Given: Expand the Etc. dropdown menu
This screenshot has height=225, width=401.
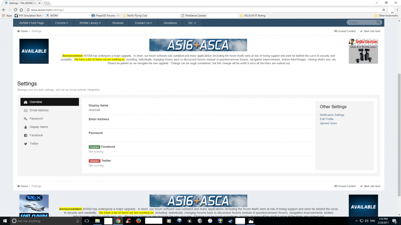Looking at the screenshot, I should tap(192, 23).
